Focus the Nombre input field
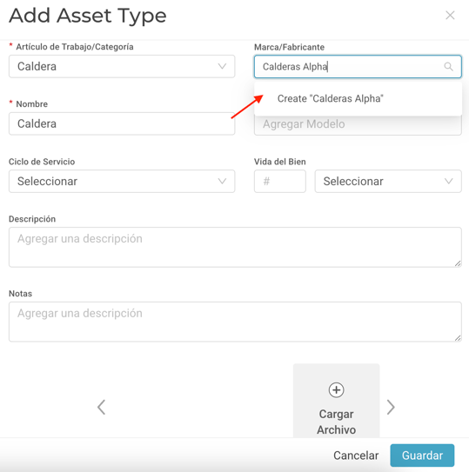 pyautogui.click(x=122, y=123)
